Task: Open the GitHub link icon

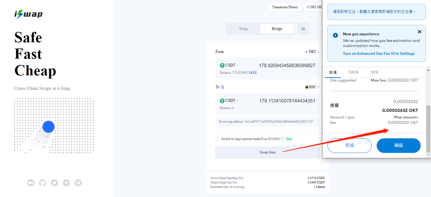Action: tap(43, 183)
